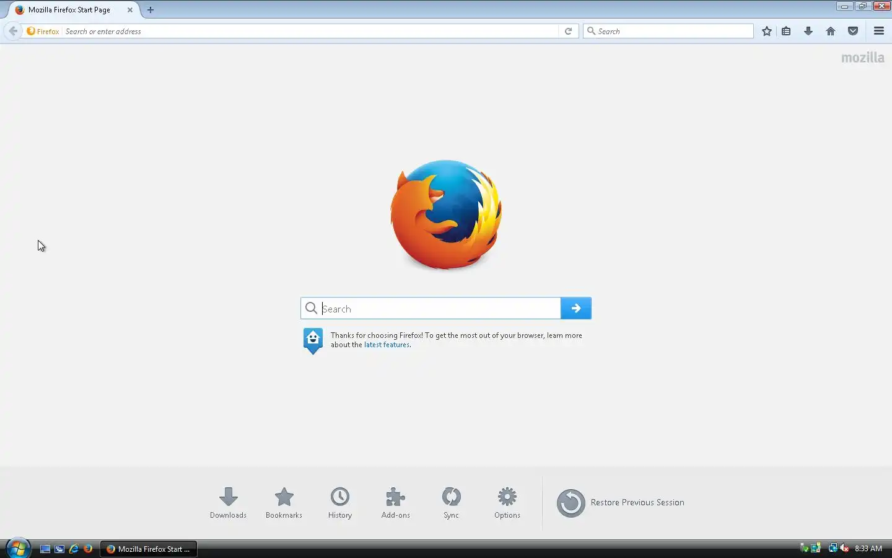The image size is (892, 558).
Task: Click the muted volume tray icon
Action: [x=844, y=548]
